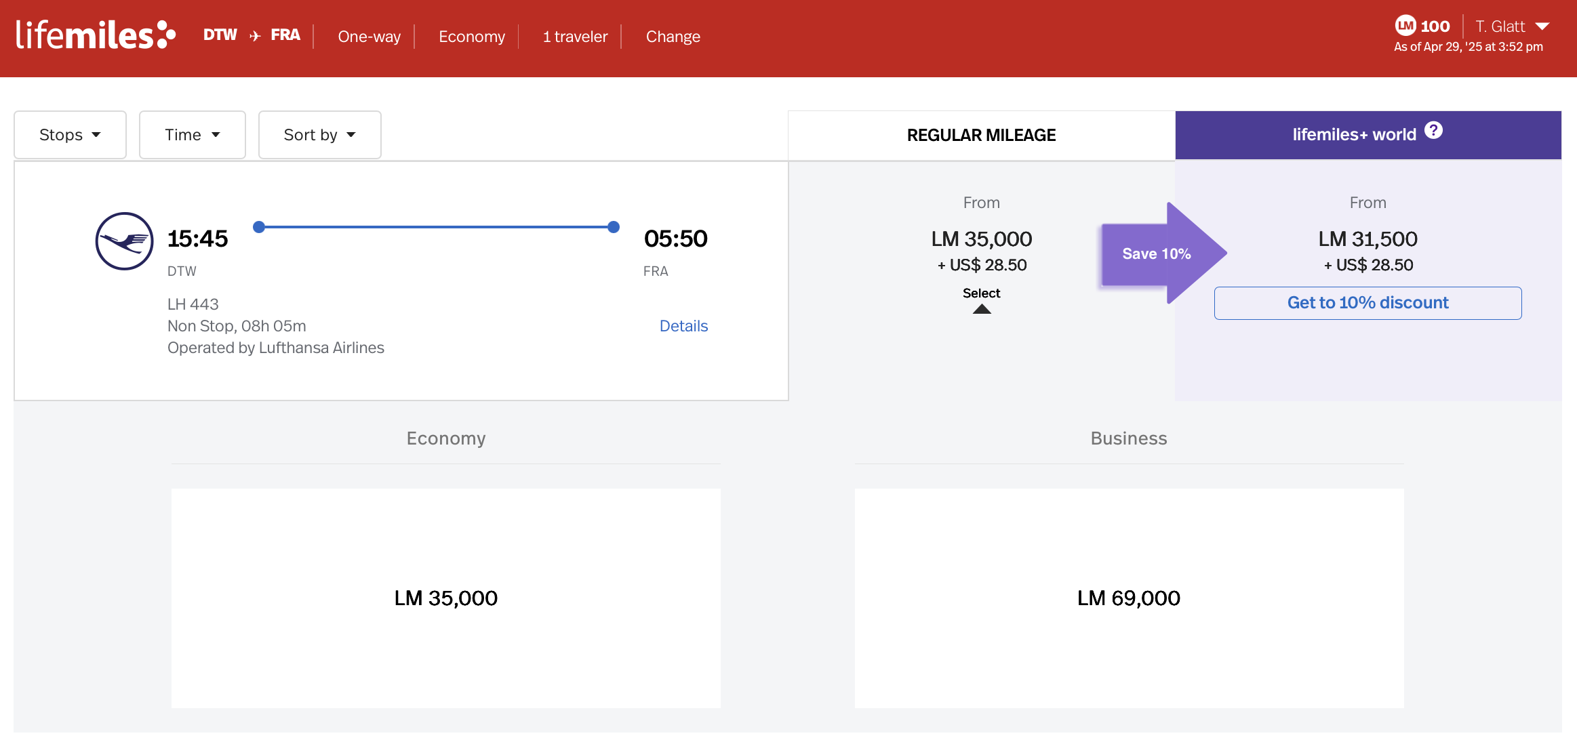Click the Save 10% arrow badge
Viewport: 1577px width, 740px height.
pyautogui.click(x=1163, y=253)
